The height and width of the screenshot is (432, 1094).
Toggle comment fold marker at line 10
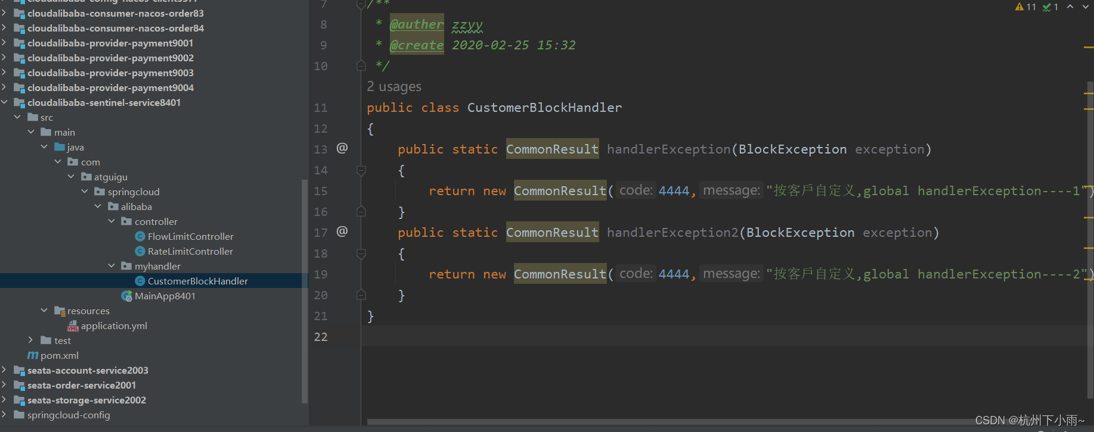click(361, 65)
